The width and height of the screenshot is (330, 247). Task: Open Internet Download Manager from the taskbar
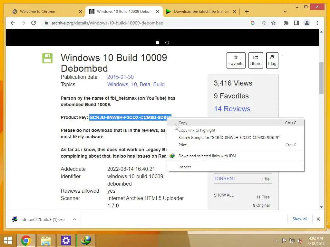(x=86, y=241)
